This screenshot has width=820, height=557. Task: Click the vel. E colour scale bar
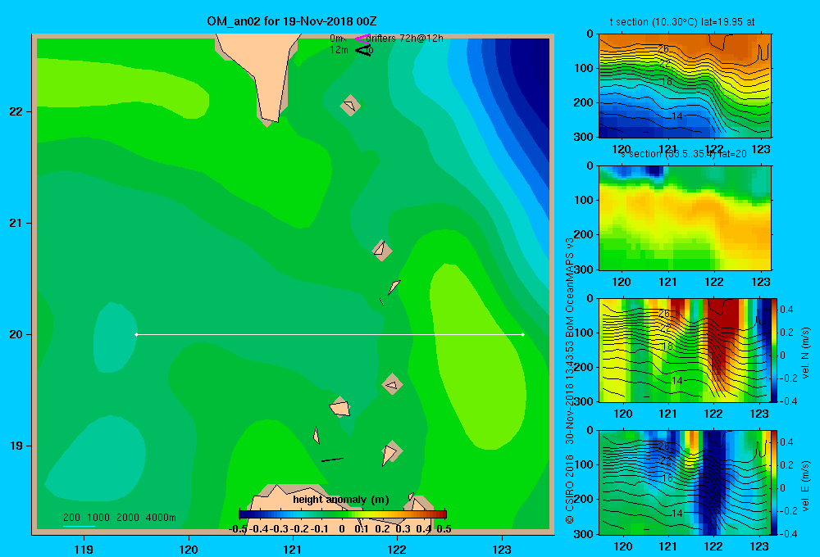[x=774, y=482]
